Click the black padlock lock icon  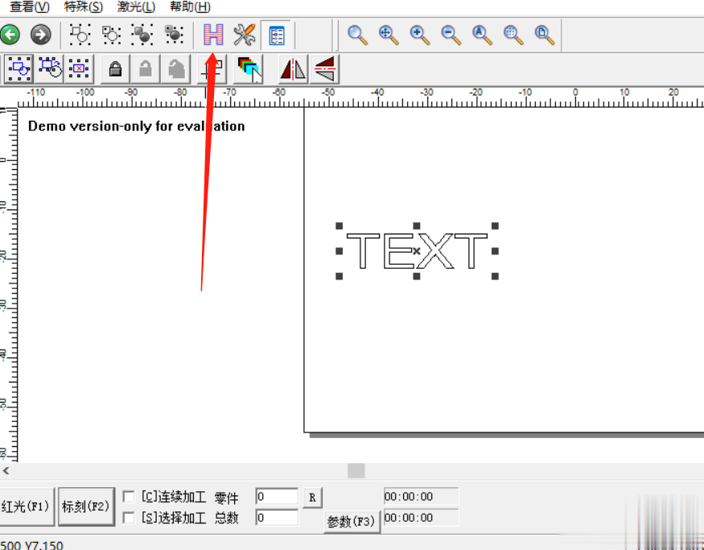(x=115, y=69)
